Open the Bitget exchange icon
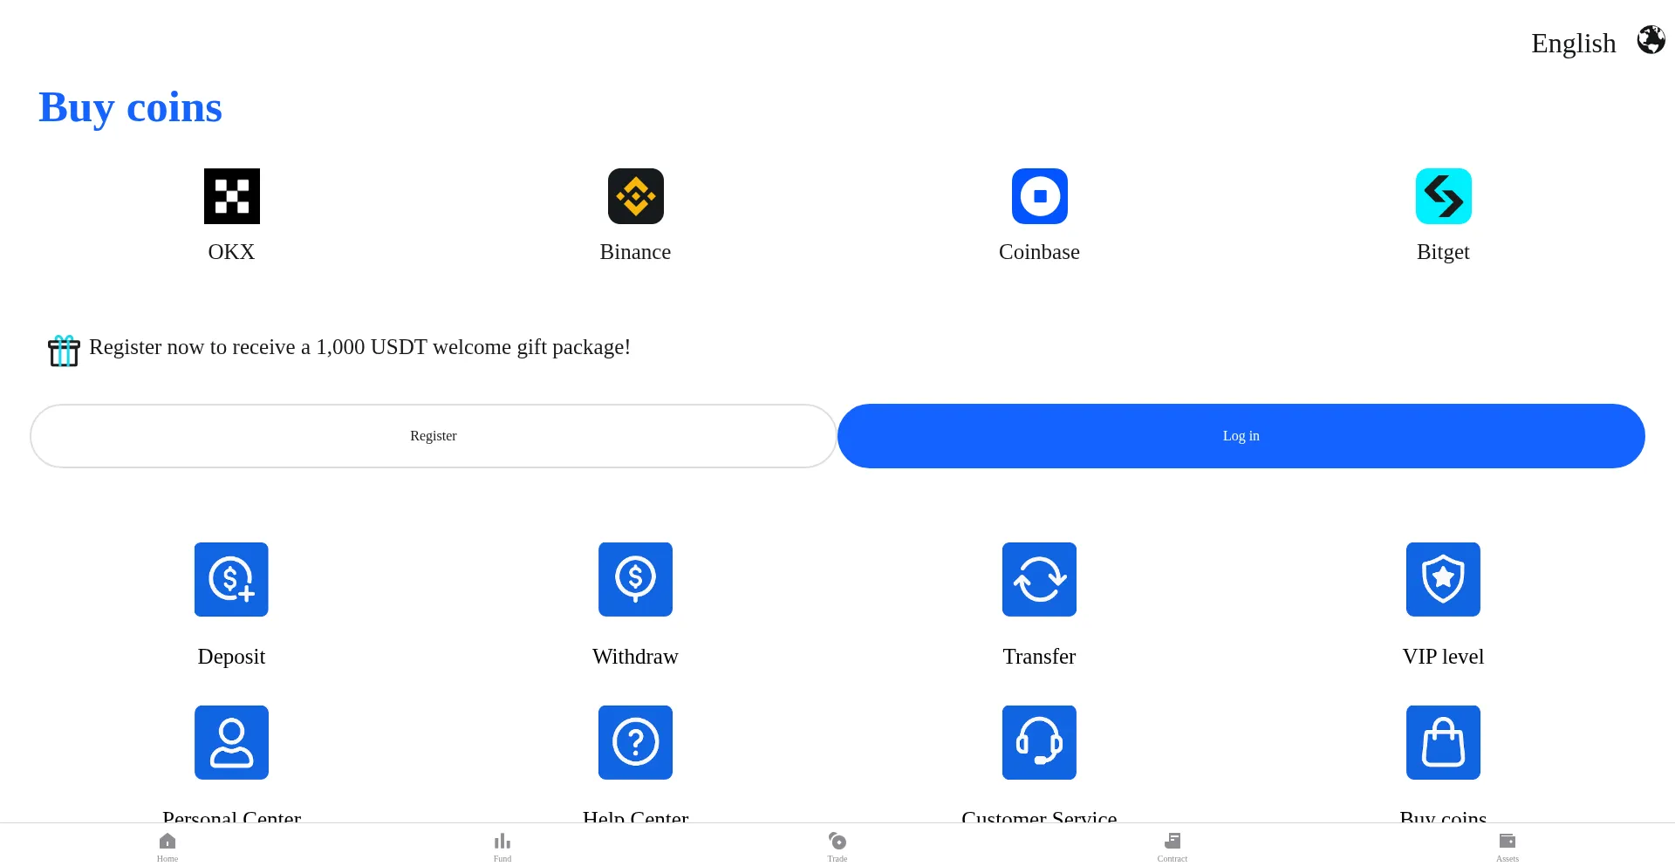 point(1443,196)
